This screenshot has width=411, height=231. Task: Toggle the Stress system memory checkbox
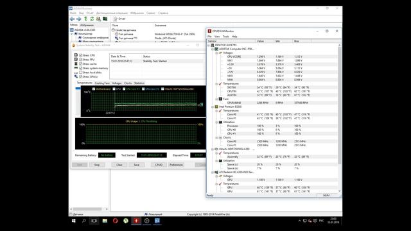pos(81,68)
